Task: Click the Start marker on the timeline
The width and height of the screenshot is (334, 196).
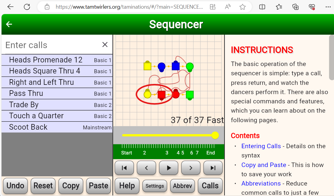Action: pos(126,153)
